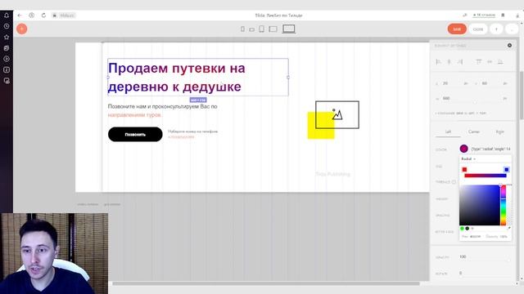Align element to bottom edge icon

[500, 62]
